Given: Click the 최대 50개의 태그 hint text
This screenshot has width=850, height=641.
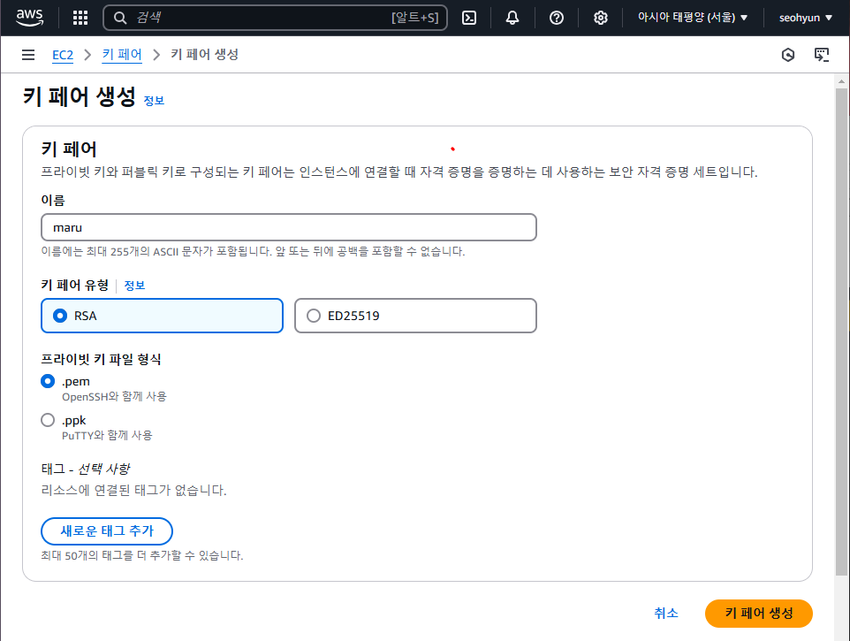Looking at the screenshot, I should tap(142, 556).
